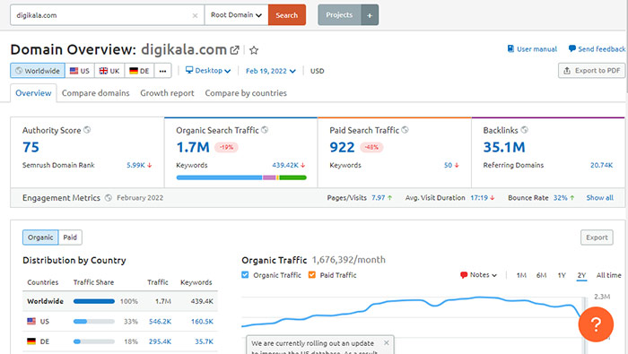Screen dimensions: 628x354
Task: Switch distribution view to Paid
Action: tap(70, 237)
